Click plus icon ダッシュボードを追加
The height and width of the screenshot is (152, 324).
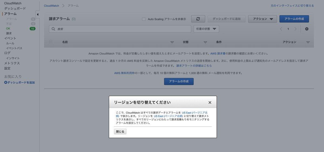click(x=6, y=83)
